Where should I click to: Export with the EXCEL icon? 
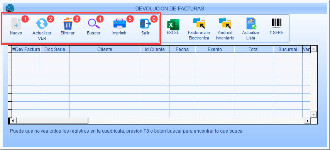[173, 25]
